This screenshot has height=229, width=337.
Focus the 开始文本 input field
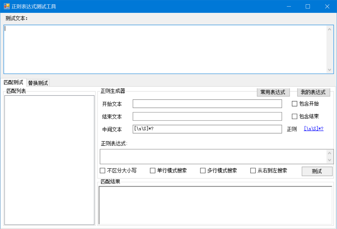[x=207, y=104]
